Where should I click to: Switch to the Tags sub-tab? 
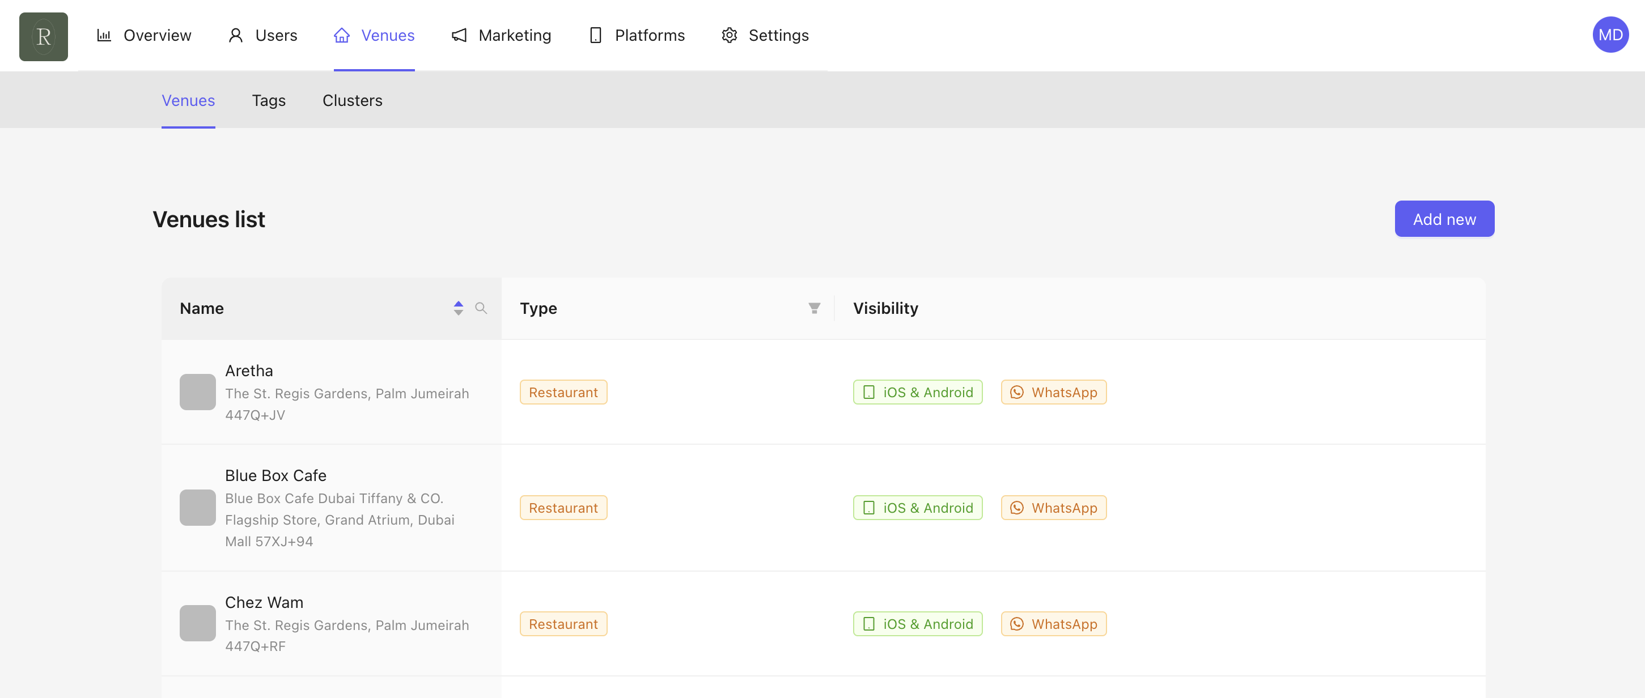268,100
